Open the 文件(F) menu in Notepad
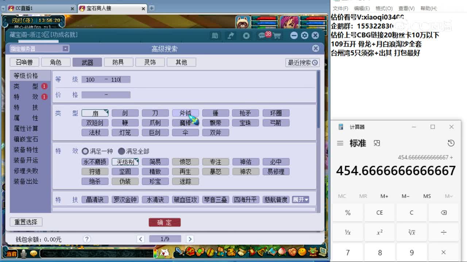Screen dimensions: 467x262 (x=341, y=8)
